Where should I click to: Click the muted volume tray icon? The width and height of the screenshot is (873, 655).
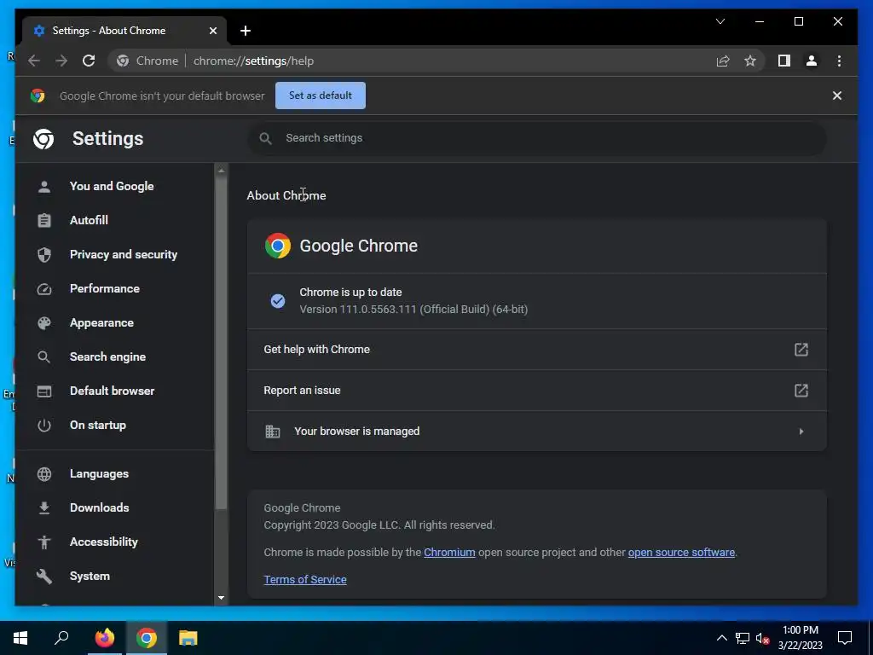(x=762, y=638)
